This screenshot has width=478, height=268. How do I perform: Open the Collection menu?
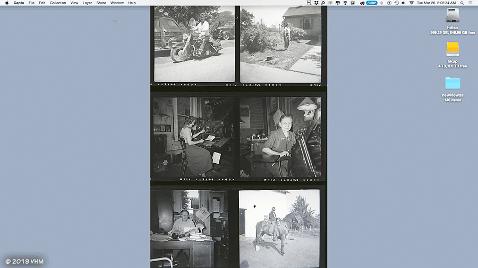point(58,3)
